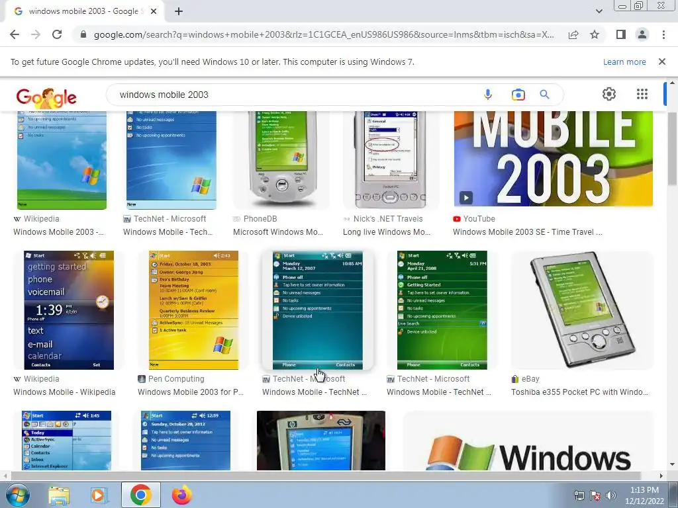Image resolution: width=678 pixels, height=508 pixels.
Task: Open the Windows logo image result
Action: 528,441
